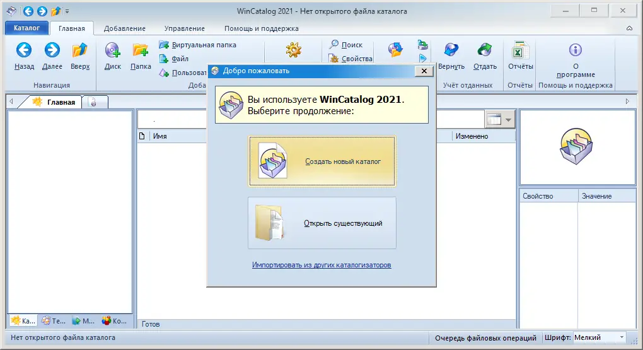Add a Виртуальная папка
This screenshot has width=643, height=350.
click(198, 45)
